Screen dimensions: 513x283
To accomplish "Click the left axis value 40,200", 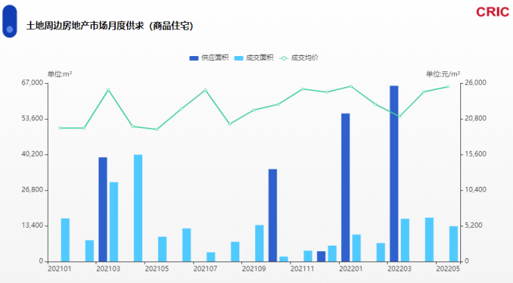I will click(33, 154).
